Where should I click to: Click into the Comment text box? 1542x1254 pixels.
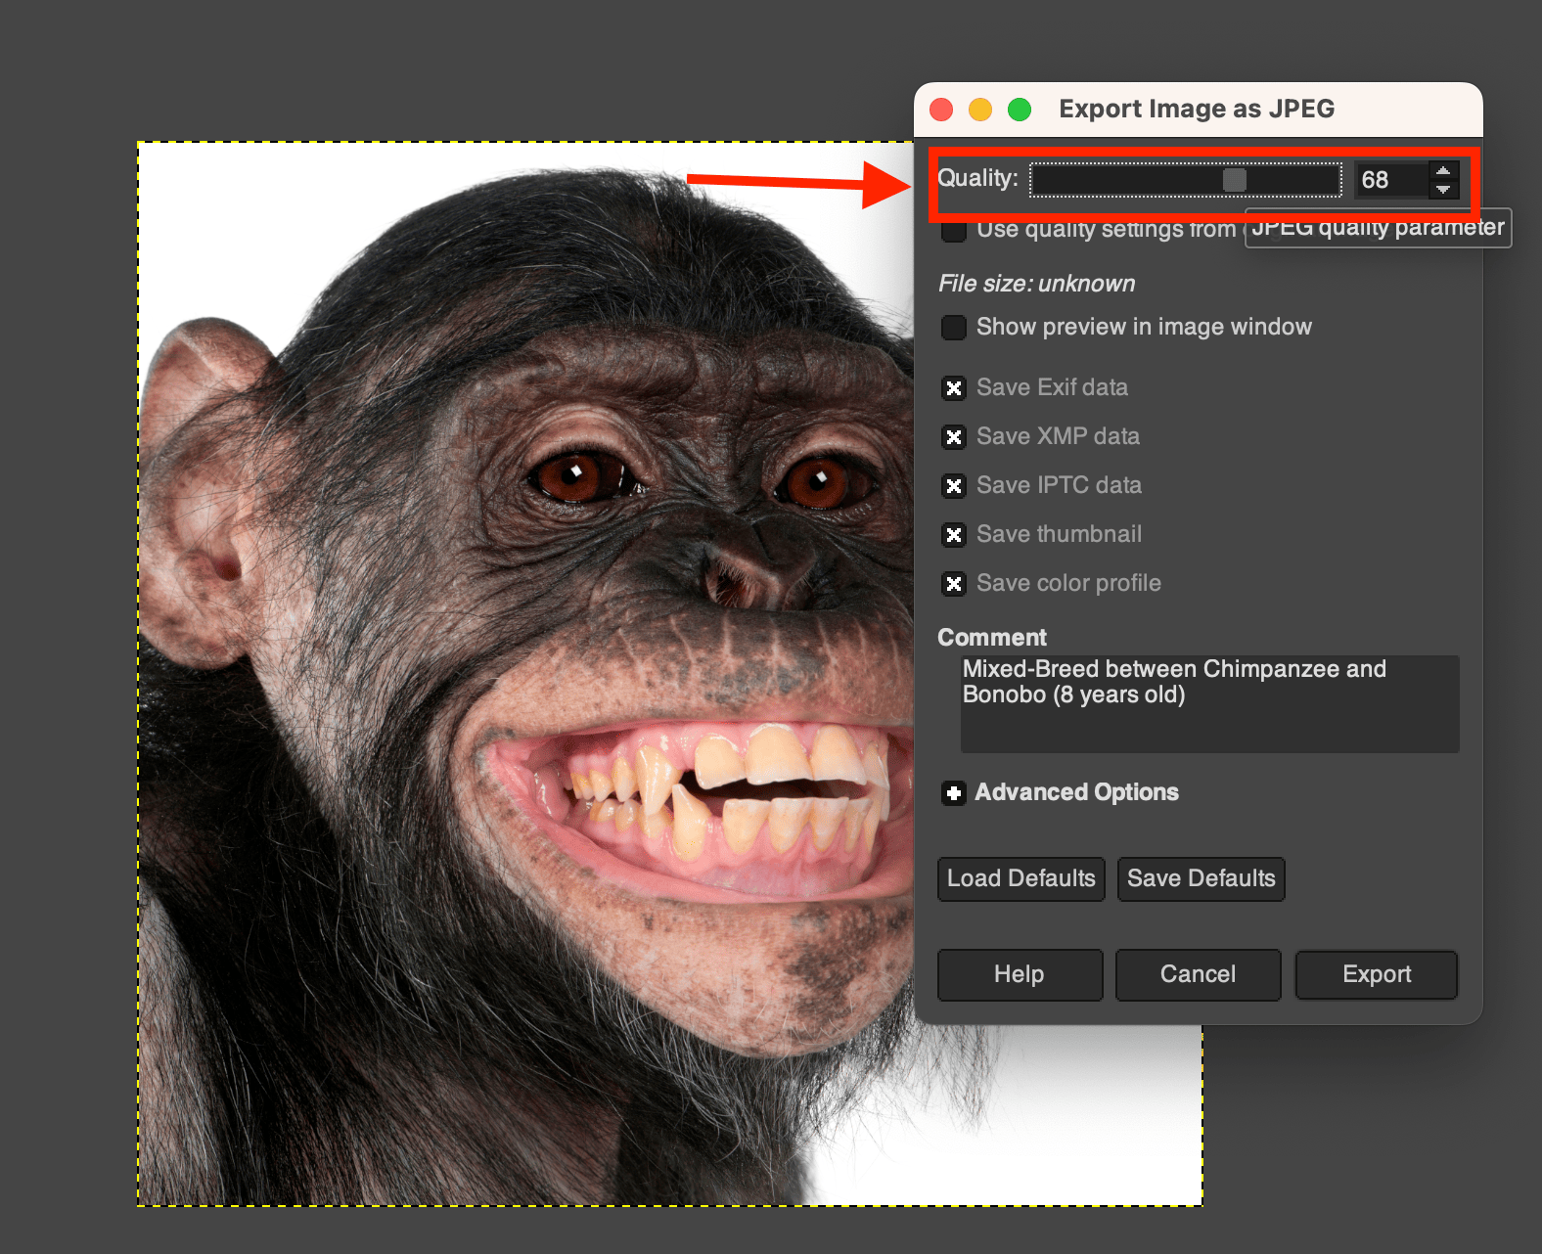[x=1209, y=704]
